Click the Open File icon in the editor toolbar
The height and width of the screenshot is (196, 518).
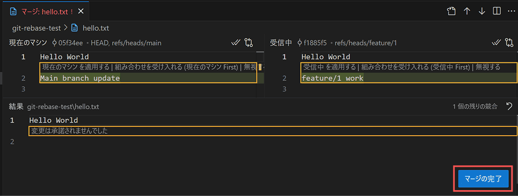(451, 11)
